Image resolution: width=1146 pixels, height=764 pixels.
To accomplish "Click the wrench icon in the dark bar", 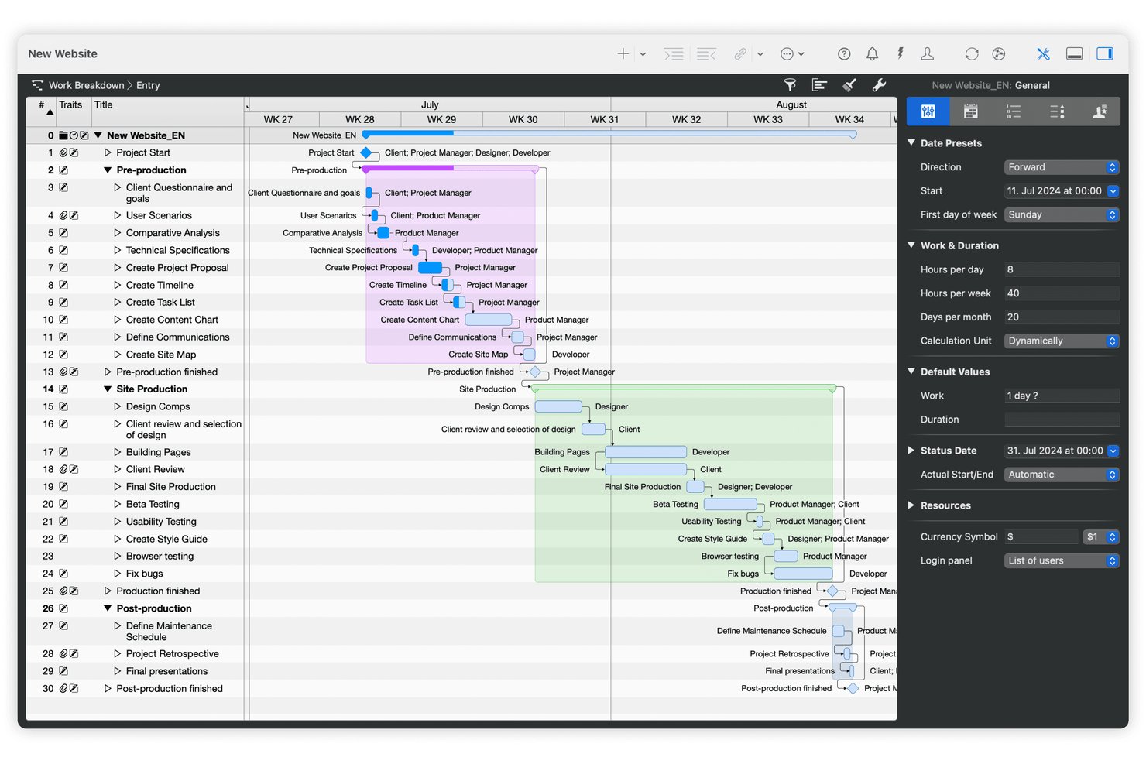I will click(879, 85).
